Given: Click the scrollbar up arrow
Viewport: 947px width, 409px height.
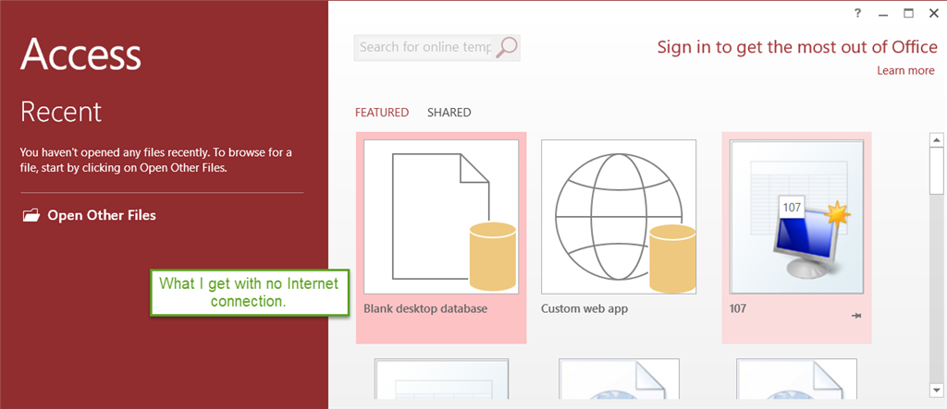Looking at the screenshot, I should point(937,140).
